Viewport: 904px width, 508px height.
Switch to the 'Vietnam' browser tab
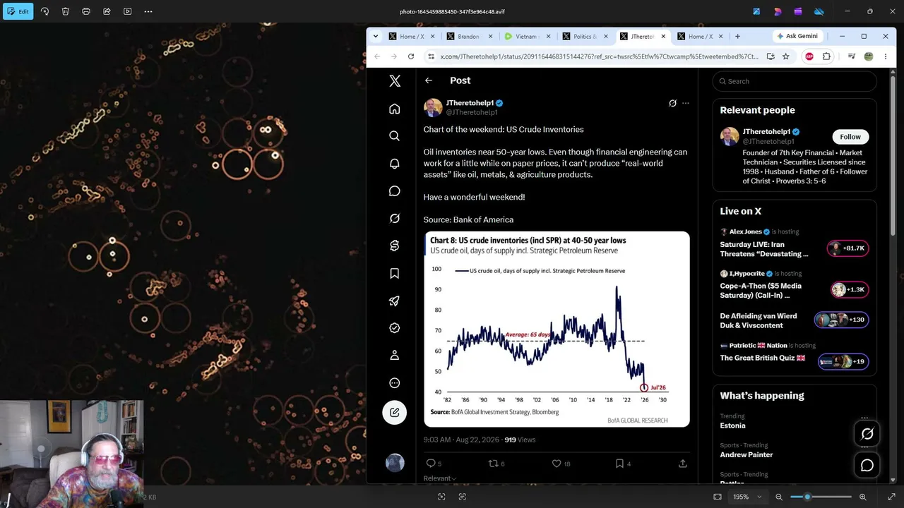point(528,36)
